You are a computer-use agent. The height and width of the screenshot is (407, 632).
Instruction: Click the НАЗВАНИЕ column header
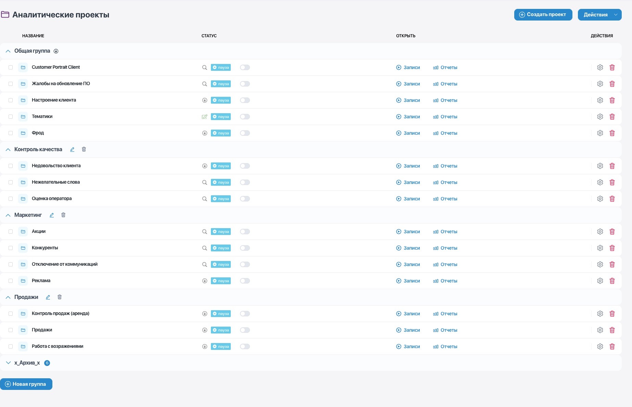click(x=33, y=36)
